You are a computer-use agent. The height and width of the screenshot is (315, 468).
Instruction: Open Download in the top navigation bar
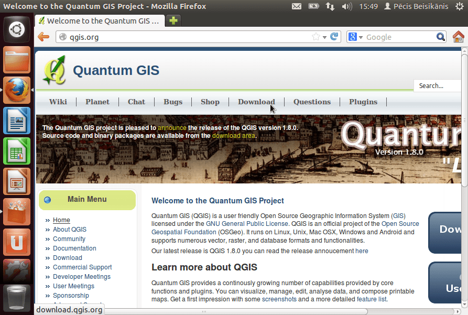256,102
